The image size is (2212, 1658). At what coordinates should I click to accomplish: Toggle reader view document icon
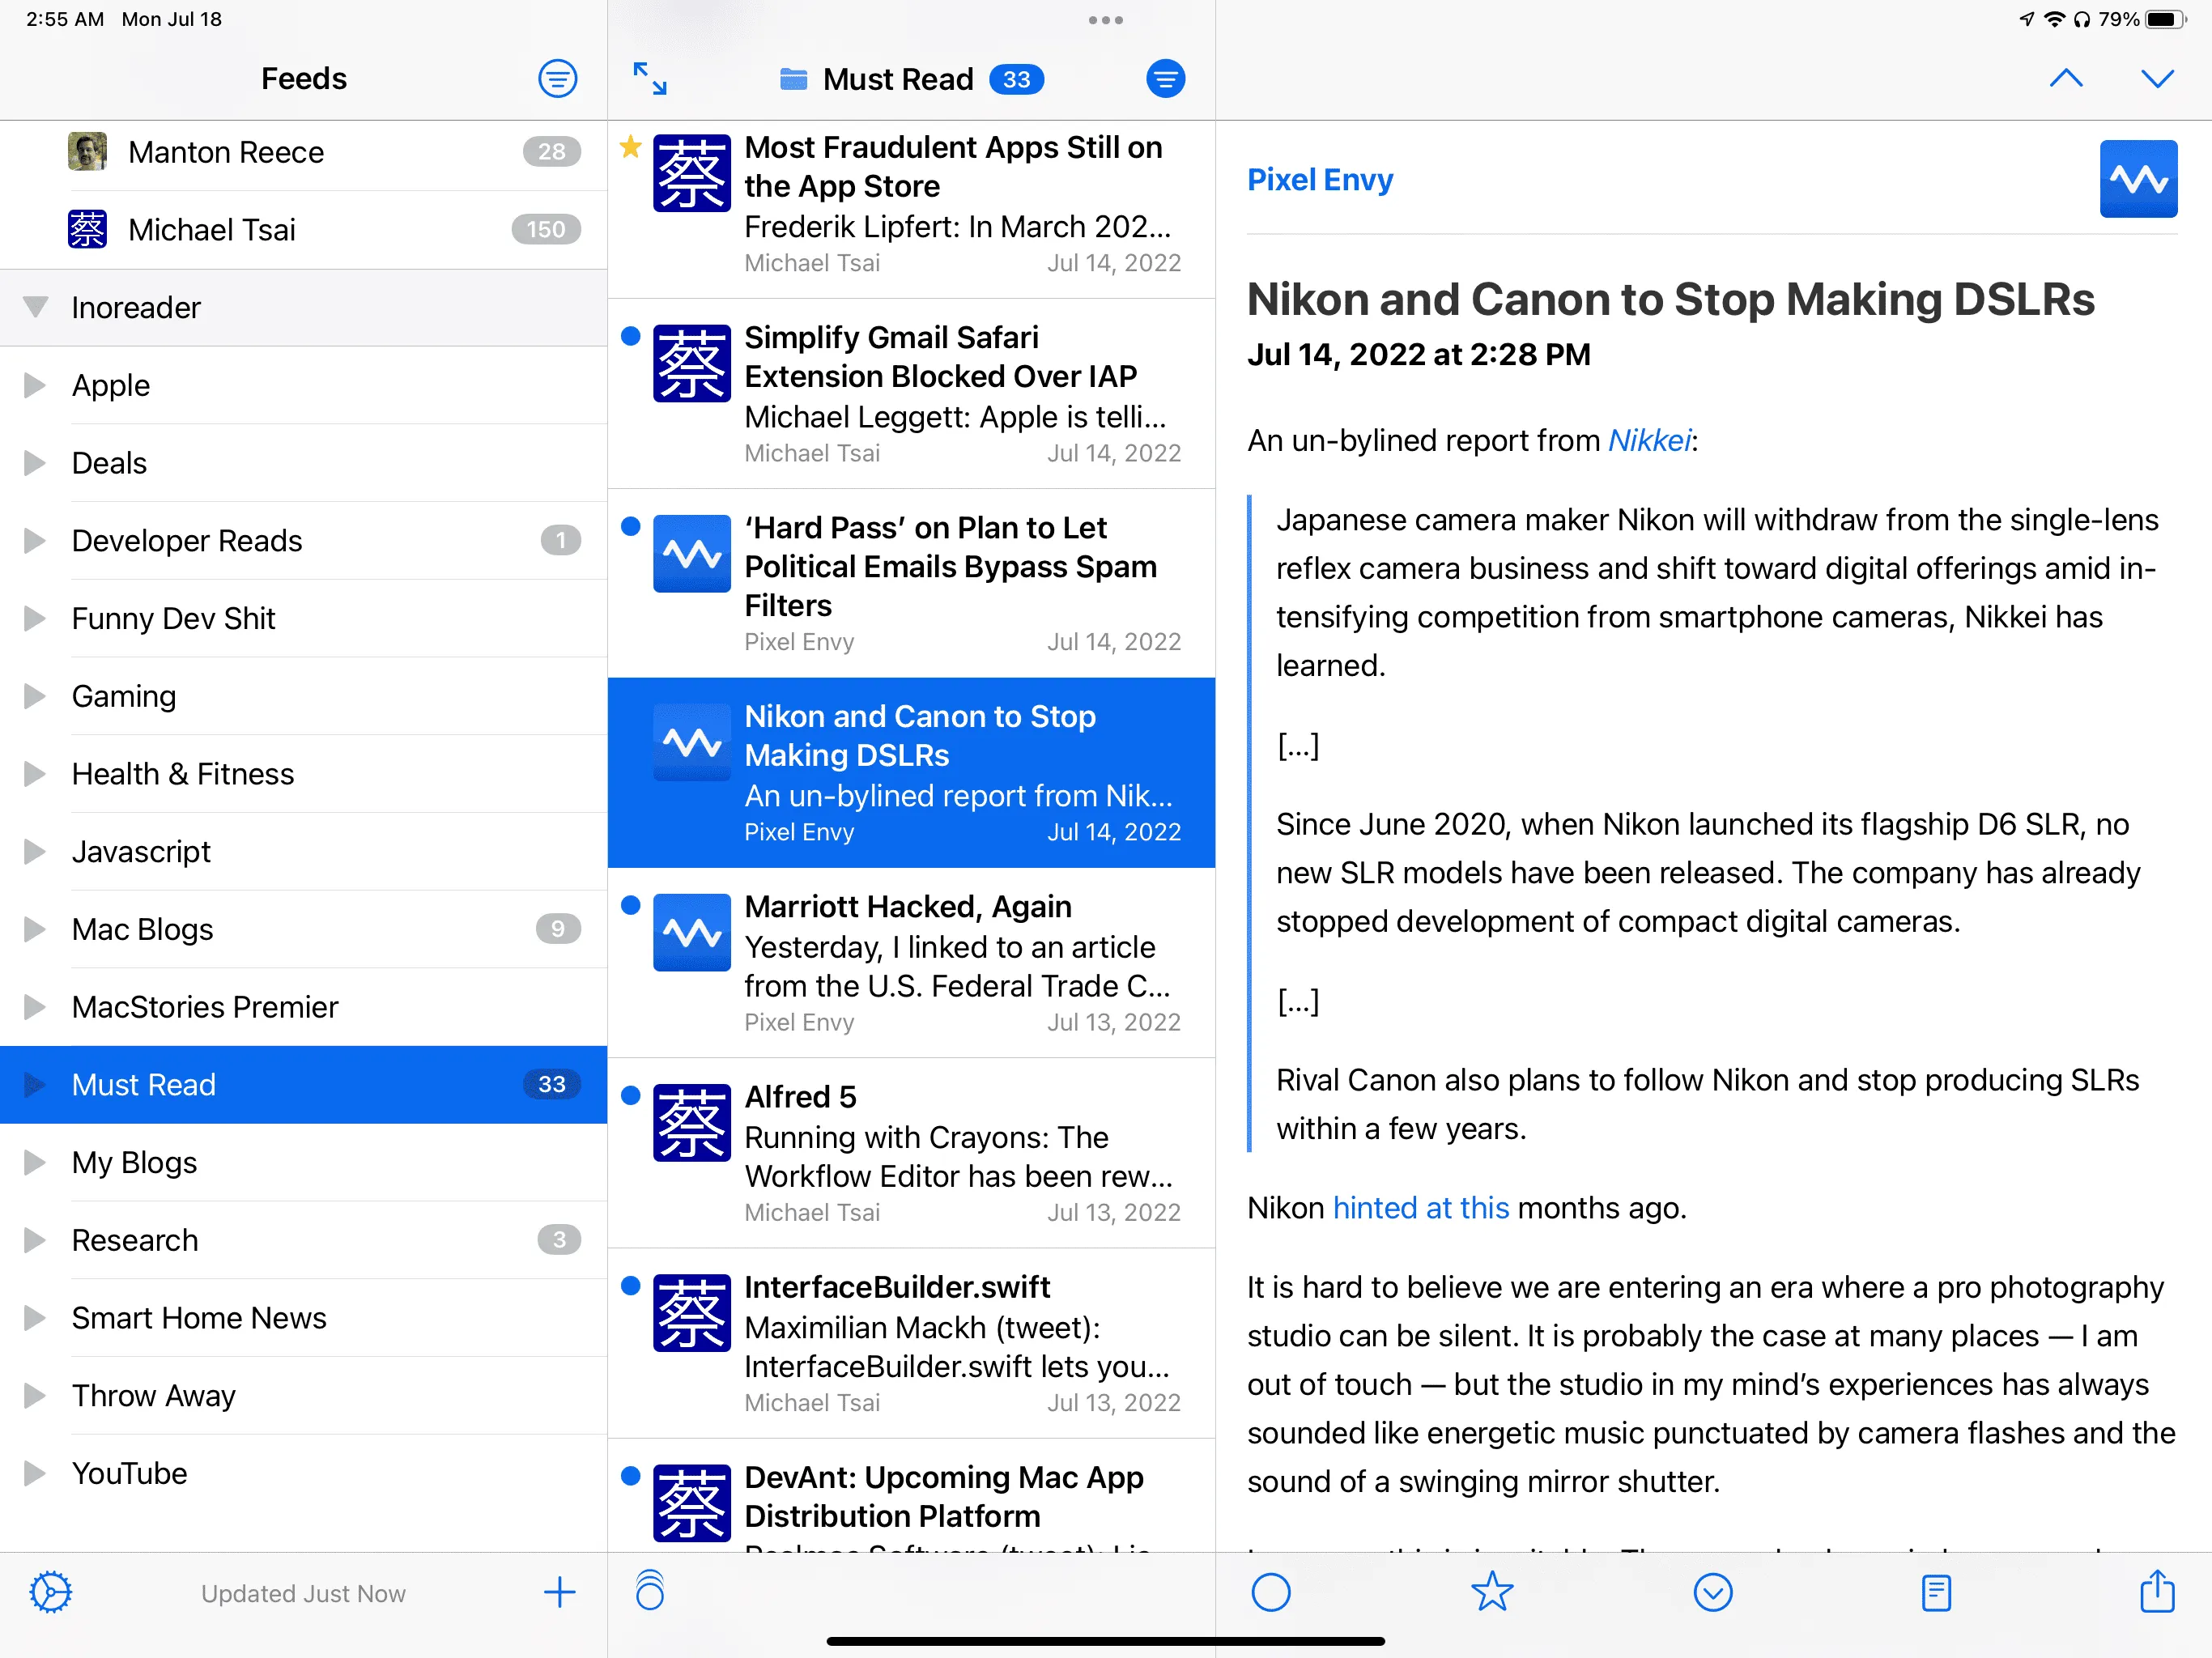tap(1936, 1592)
